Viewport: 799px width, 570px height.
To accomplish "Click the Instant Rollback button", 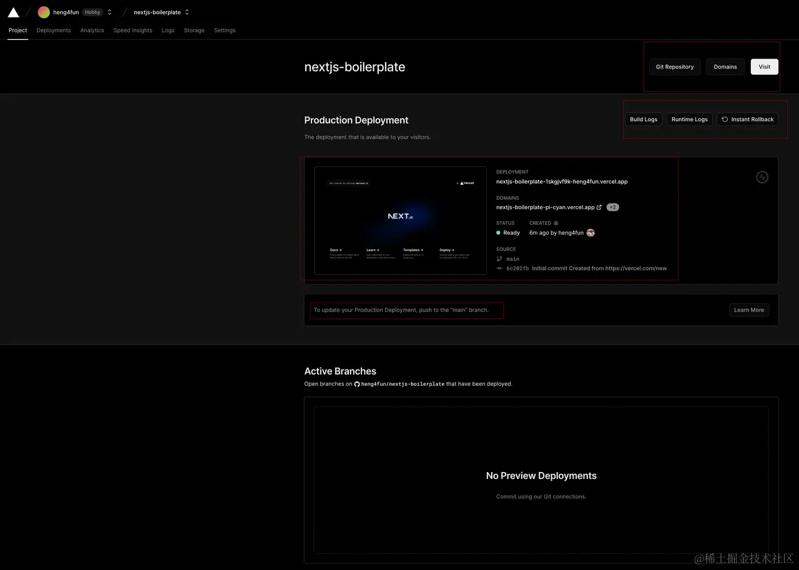I will tap(748, 119).
